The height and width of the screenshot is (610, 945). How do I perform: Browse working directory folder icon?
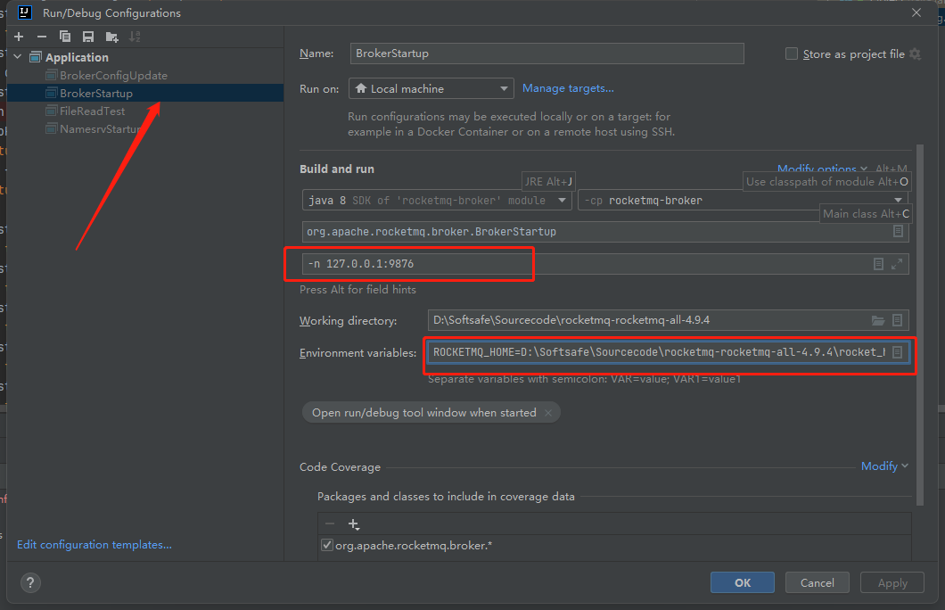click(x=878, y=320)
